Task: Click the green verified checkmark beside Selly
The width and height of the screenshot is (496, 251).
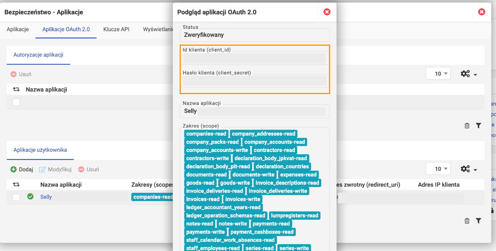Action: click(x=31, y=197)
